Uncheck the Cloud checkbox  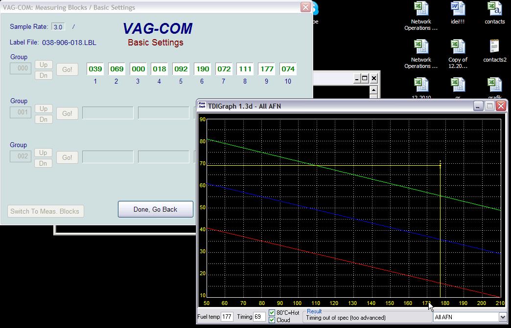[272, 320]
